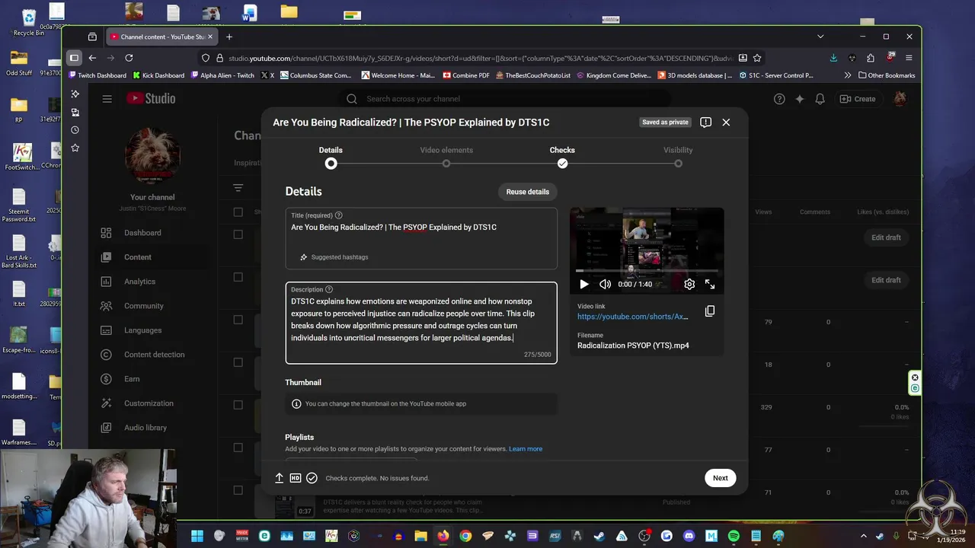Go to the Details step
This screenshot has height=548, width=975.
(331, 157)
